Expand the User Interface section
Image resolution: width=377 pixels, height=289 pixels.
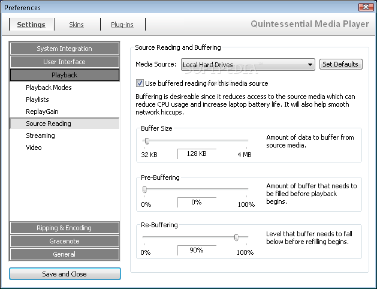click(x=65, y=62)
